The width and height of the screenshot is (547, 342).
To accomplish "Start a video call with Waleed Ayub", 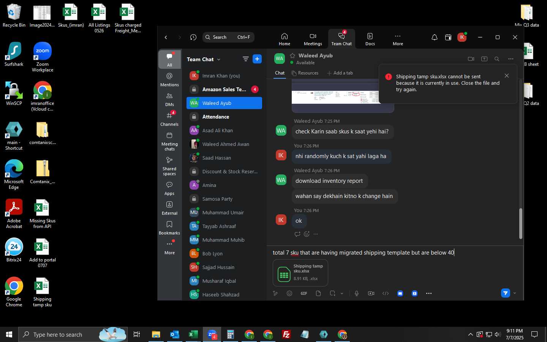I will point(471,59).
